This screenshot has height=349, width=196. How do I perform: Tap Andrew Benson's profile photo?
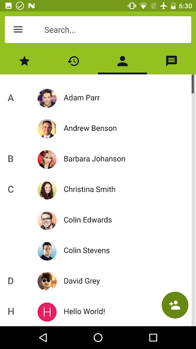(x=47, y=129)
